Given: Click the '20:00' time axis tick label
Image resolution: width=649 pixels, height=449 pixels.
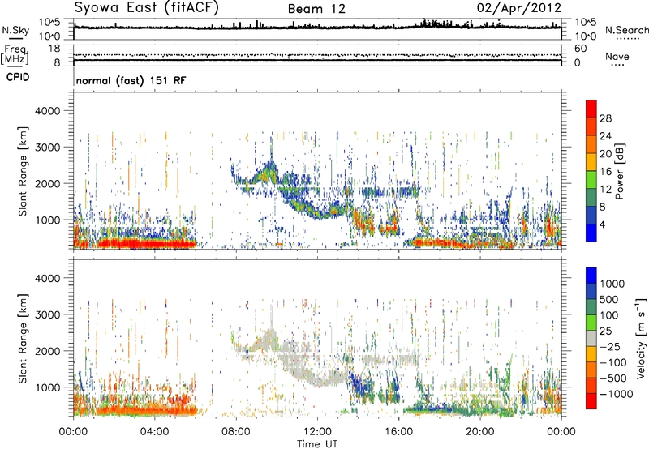Looking at the screenshot, I should tap(480, 432).
